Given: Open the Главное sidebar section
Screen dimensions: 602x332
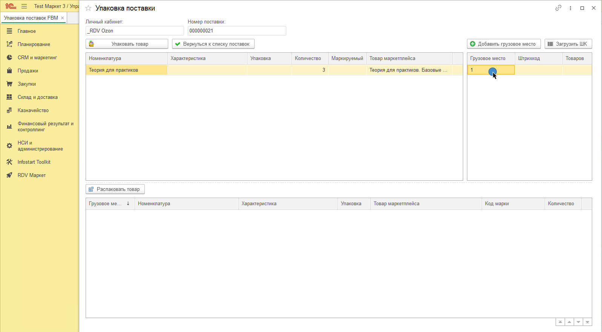Looking at the screenshot, I should pyautogui.click(x=26, y=31).
